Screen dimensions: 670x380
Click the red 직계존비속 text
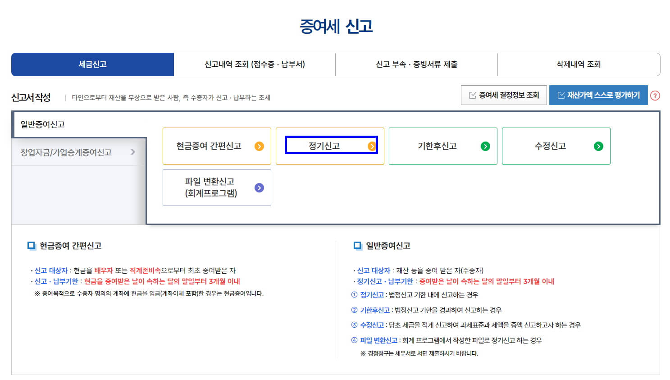click(145, 270)
